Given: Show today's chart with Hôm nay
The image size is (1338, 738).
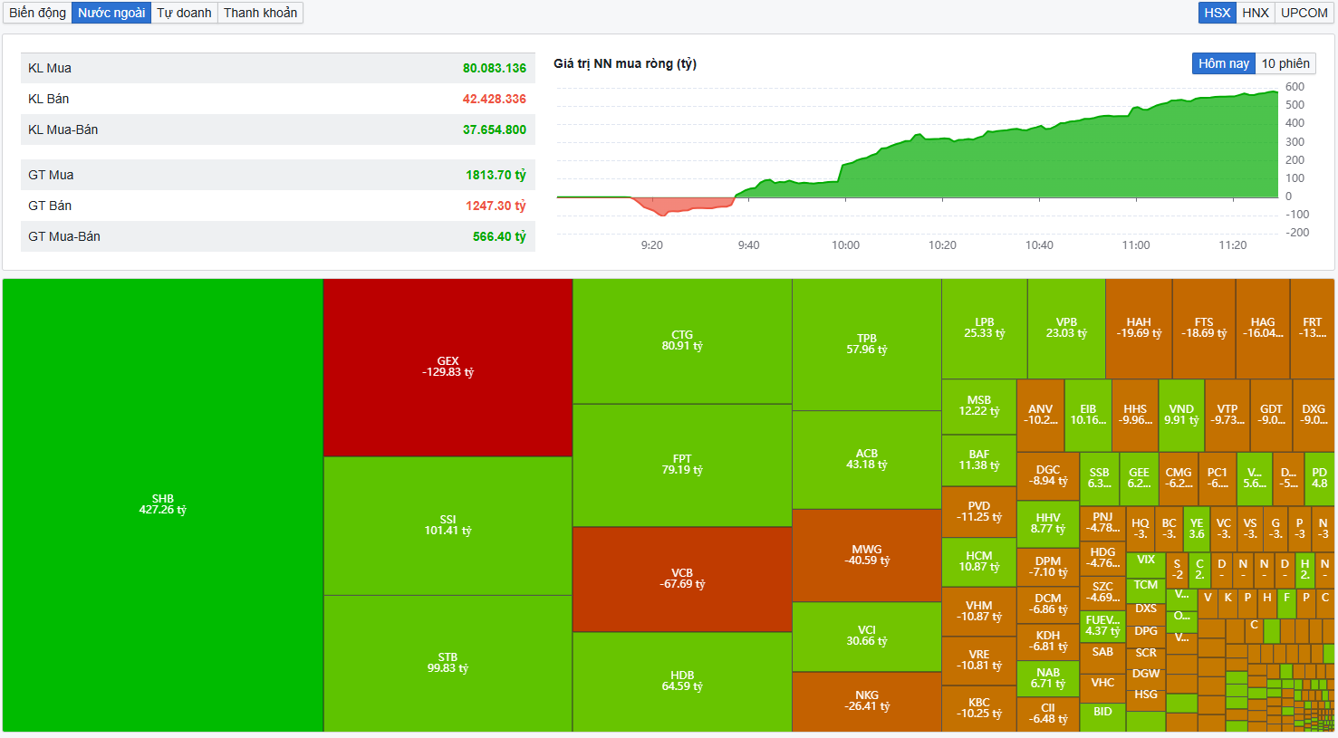Looking at the screenshot, I should point(1223,63).
